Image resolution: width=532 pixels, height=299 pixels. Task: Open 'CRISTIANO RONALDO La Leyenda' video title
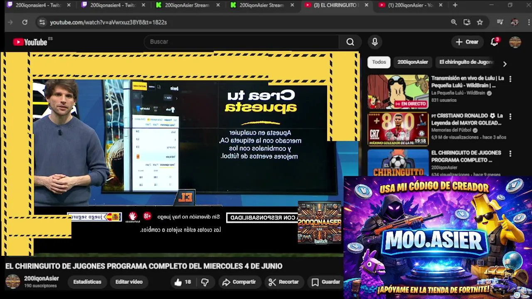(x=467, y=119)
